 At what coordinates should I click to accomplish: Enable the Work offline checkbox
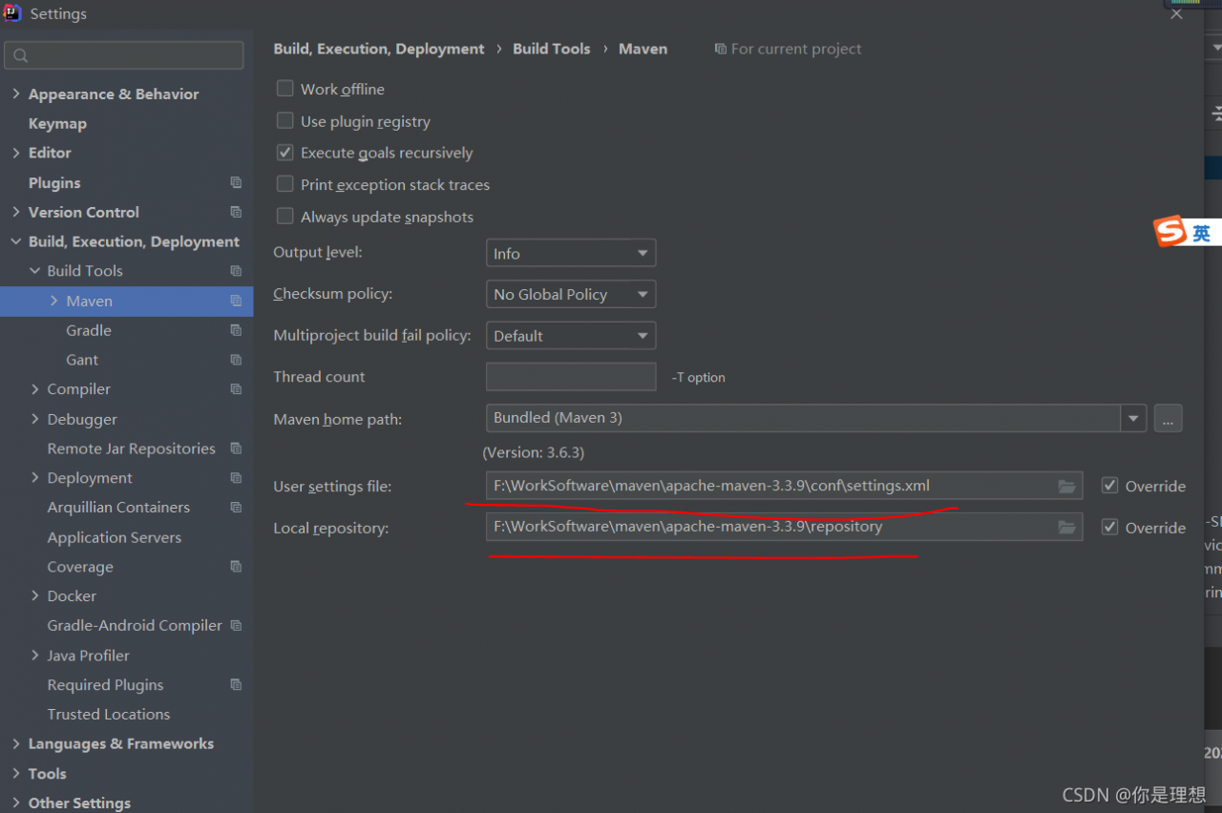(x=284, y=89)
